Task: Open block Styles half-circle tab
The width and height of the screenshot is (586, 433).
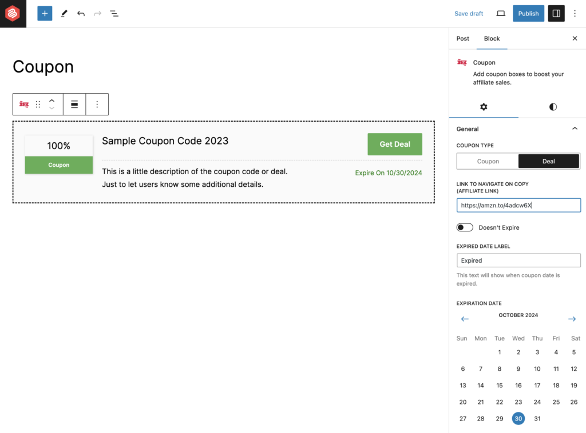Action: [552, 107]
